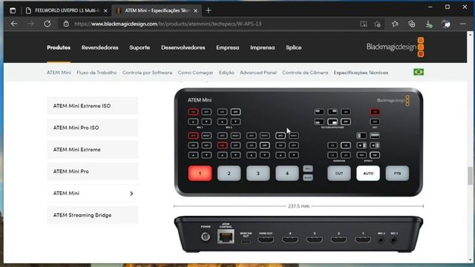Click the reader view icon in address bar

point(363,24)
